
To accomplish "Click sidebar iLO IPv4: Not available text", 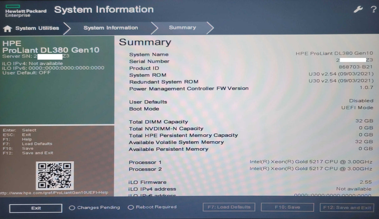I will (33, 64).
